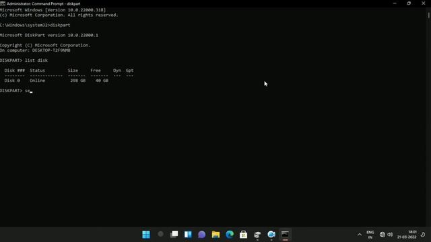This screenshot has width=431, height=242.
Task: Click the 'list disk' command text
Action: point(36,61)
